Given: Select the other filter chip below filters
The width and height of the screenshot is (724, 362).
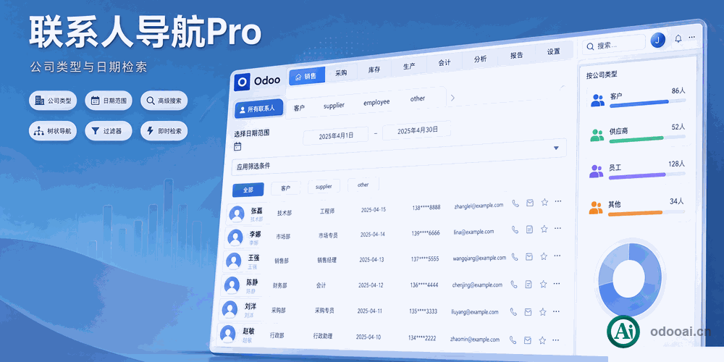Looking at the screenshot, I should click(363, 185).
